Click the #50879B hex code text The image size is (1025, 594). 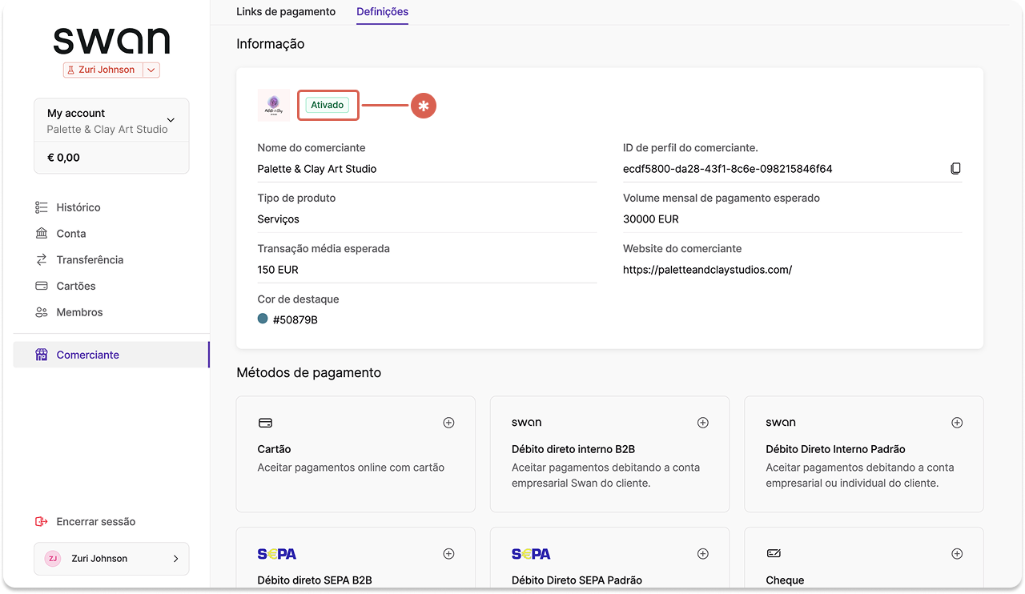click(x=295, y=320)
